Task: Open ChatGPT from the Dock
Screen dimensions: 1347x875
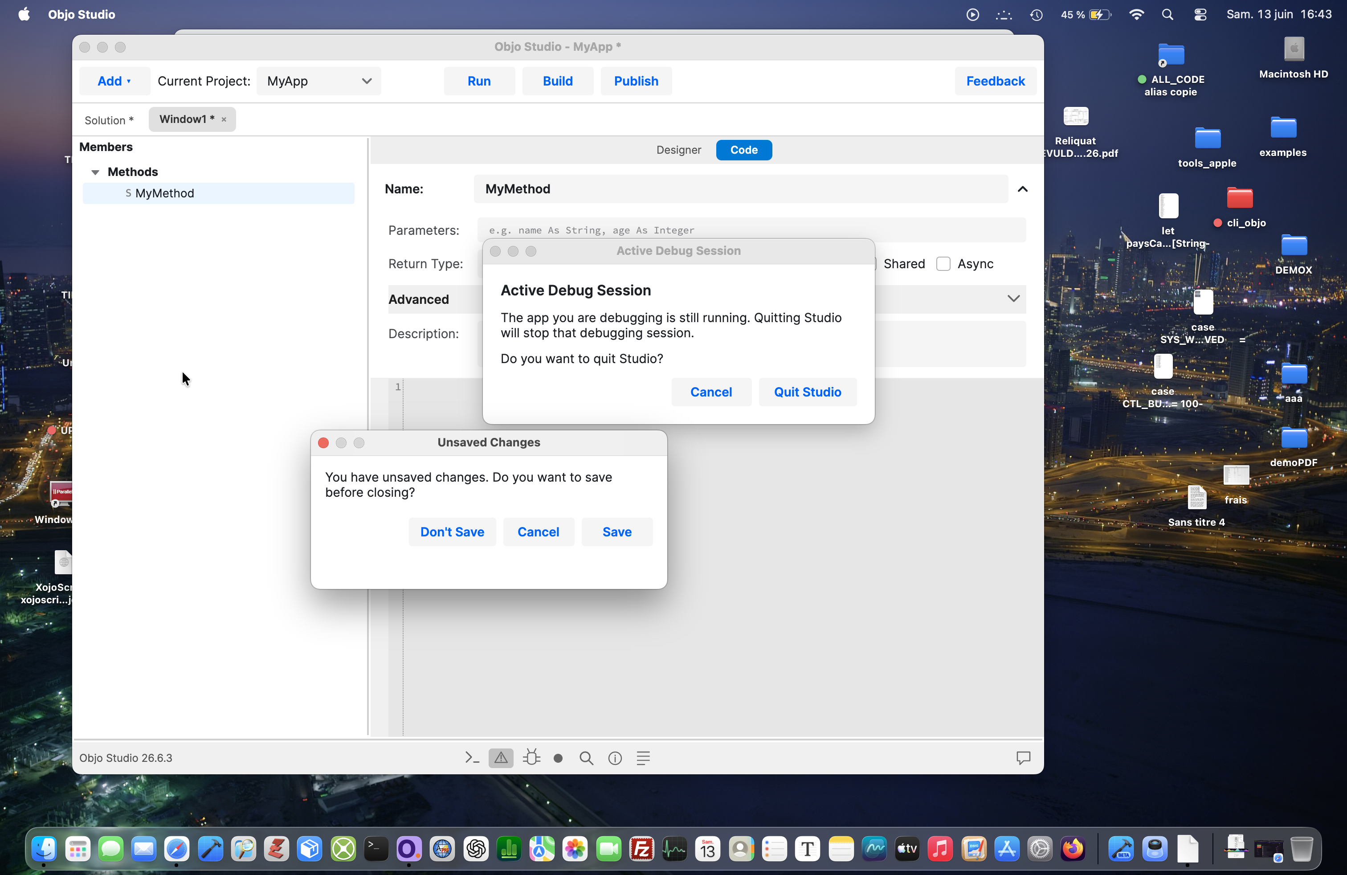Action: [x=475, y=848]
